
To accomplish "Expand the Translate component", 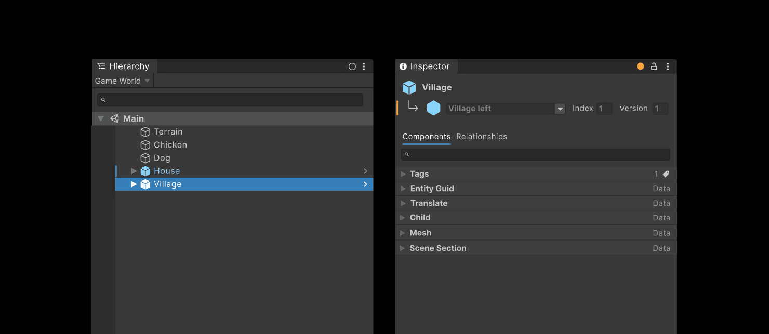I will coord(404,203).
